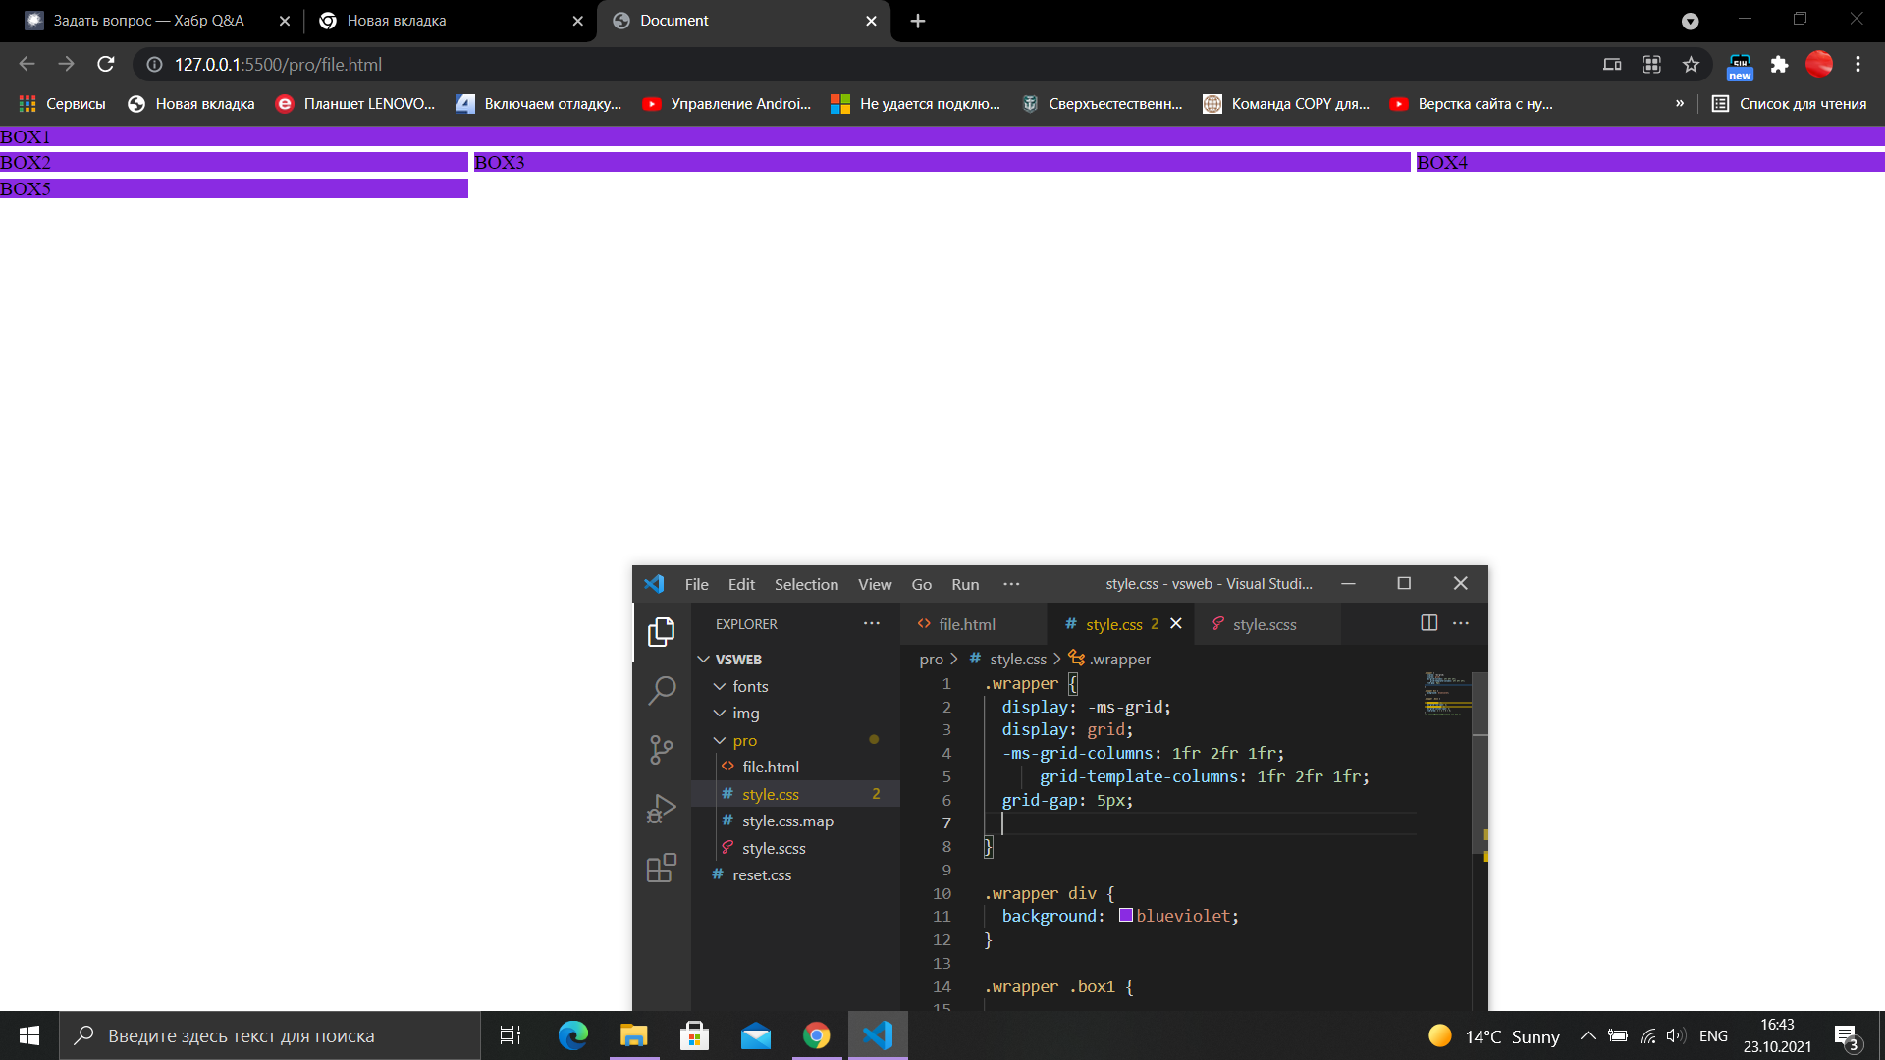Click the Chrome back navigation arrow
The height and width of the screenshot is (1060, 1885).
27,64
